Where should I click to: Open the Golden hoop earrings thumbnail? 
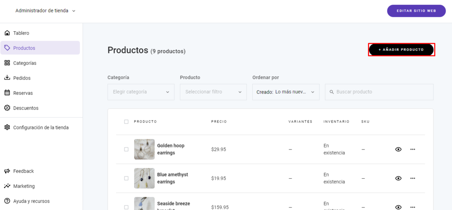(x=144, y=149)
